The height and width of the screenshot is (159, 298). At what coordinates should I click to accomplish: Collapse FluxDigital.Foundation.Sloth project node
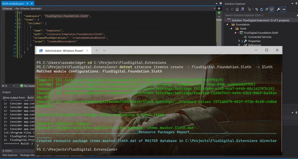235,32
